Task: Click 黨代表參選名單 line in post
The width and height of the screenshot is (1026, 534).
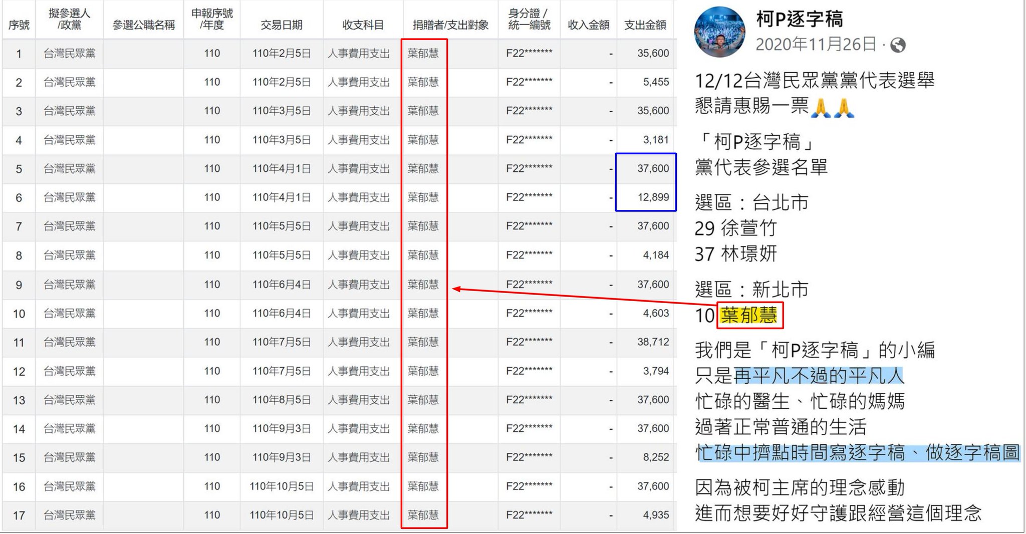Action: [x=761, y=167]
